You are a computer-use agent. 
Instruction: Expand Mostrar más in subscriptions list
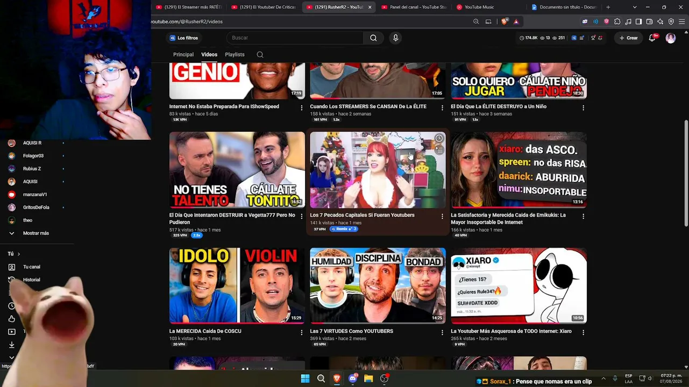coord(35,233)
